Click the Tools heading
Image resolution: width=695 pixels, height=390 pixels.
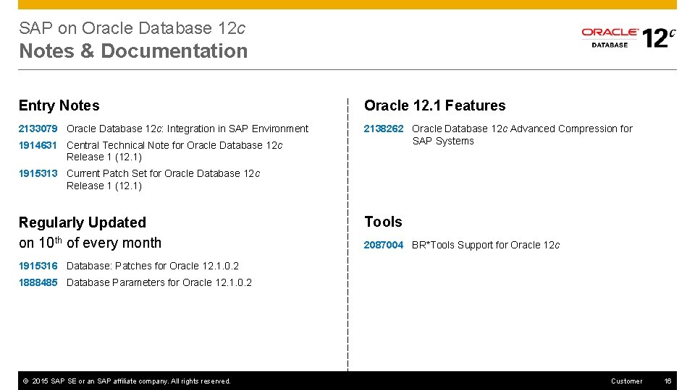pyautogui.click(x=383, y=222)
